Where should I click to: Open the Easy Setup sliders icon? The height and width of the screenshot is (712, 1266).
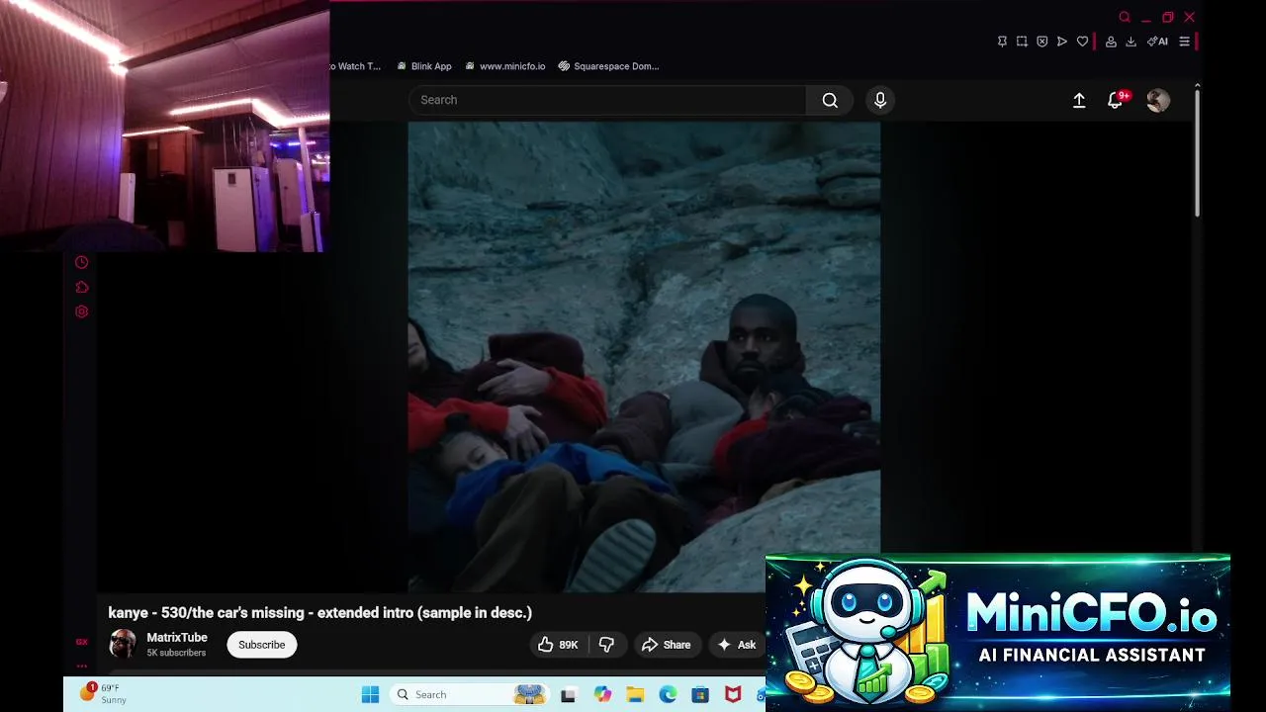1184,42
